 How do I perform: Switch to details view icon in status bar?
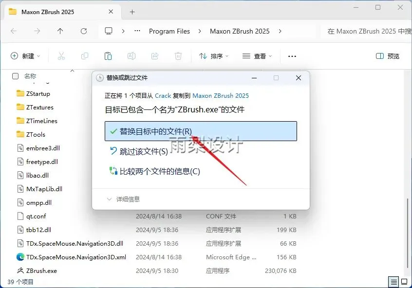point(393,282)
